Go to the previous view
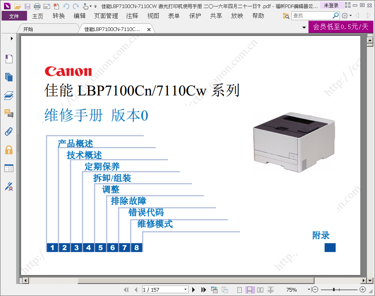375x296 pixels. (x=214, y=290)
